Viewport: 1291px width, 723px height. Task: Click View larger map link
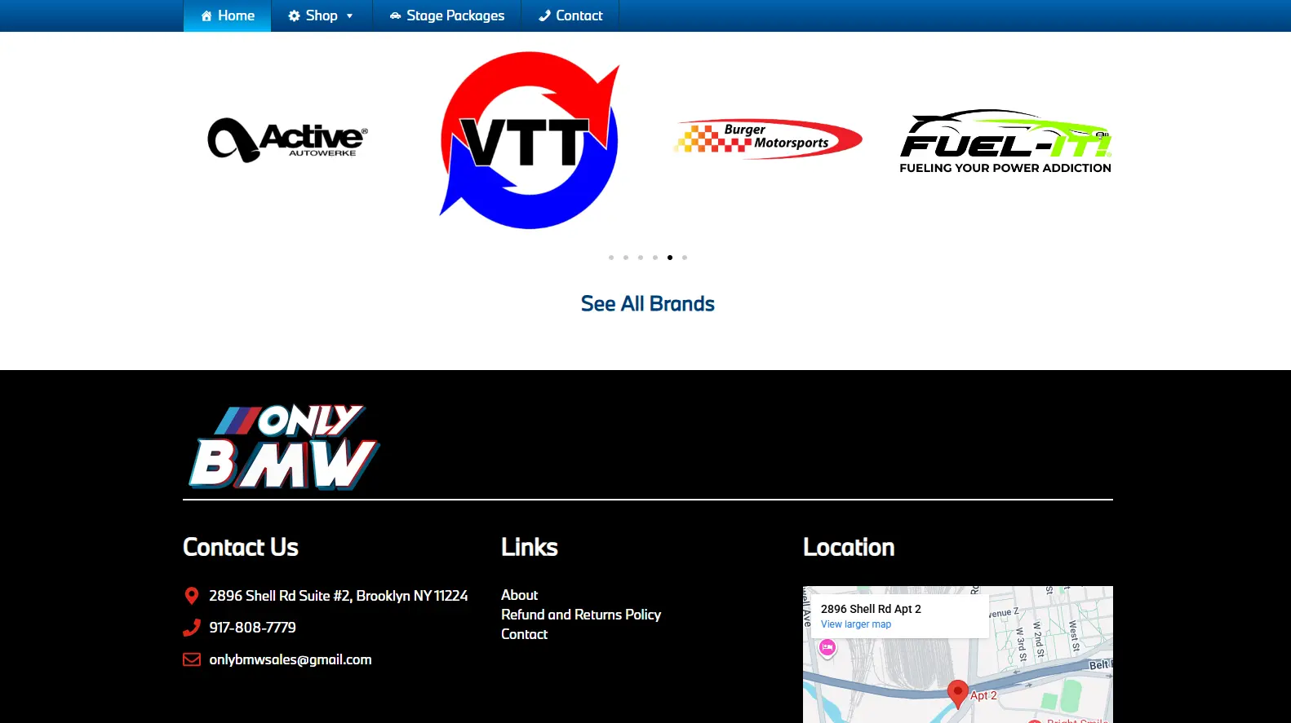click(x=855, y=624)
